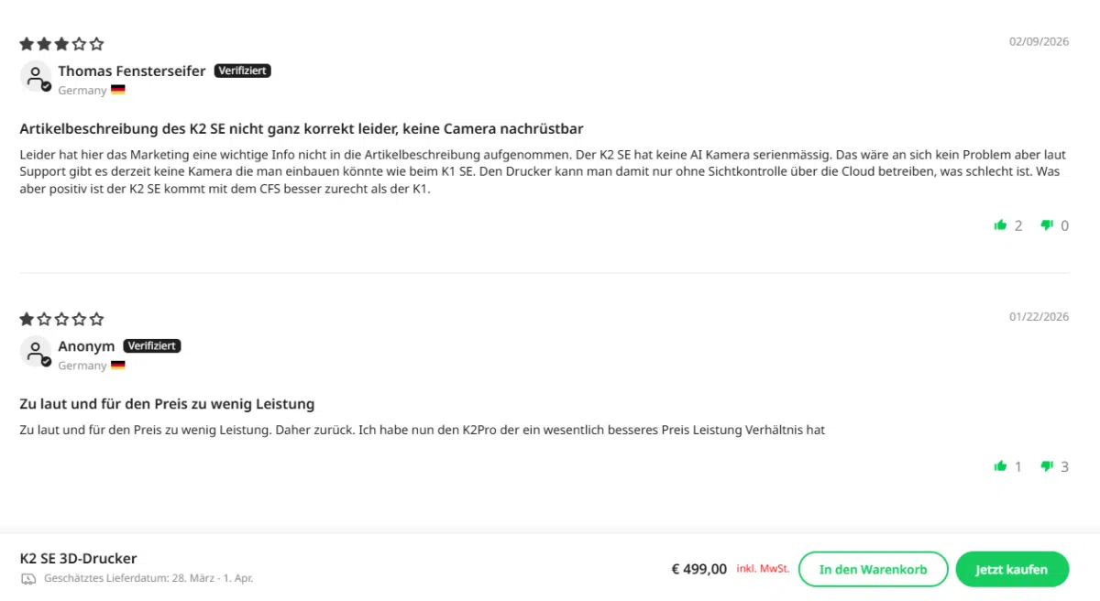Open the review titled "Zu laut und für den Preis"
This screenshot has height=601, width=1100.
[167, 403]
